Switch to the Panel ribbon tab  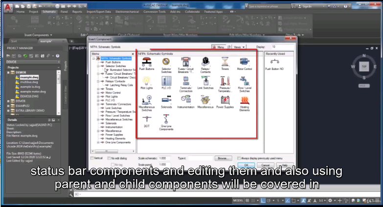(64, 12)
